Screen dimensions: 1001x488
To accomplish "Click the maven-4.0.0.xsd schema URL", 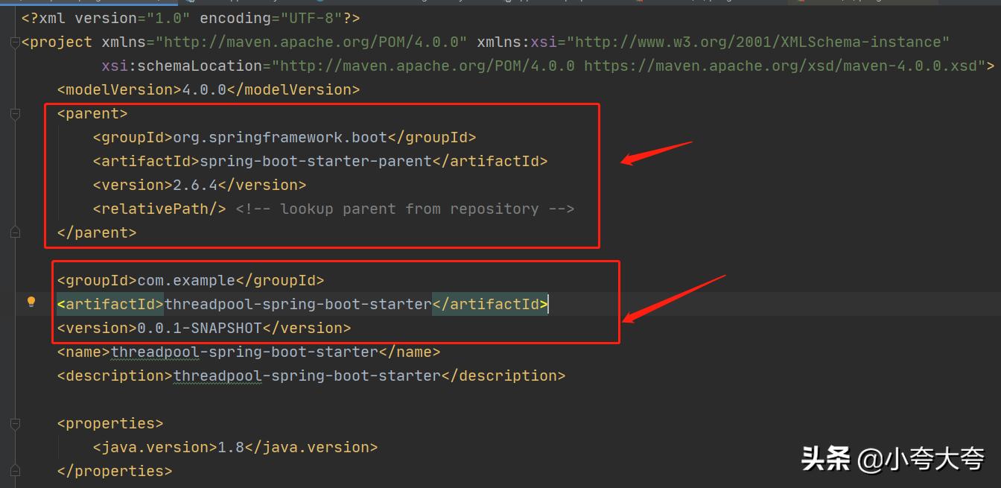I will pyautogui.click(x=782, y=66).
